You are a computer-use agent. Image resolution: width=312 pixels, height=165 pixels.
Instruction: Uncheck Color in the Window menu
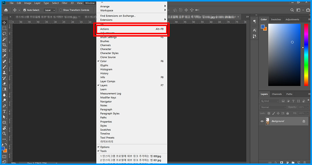[132, 61]
